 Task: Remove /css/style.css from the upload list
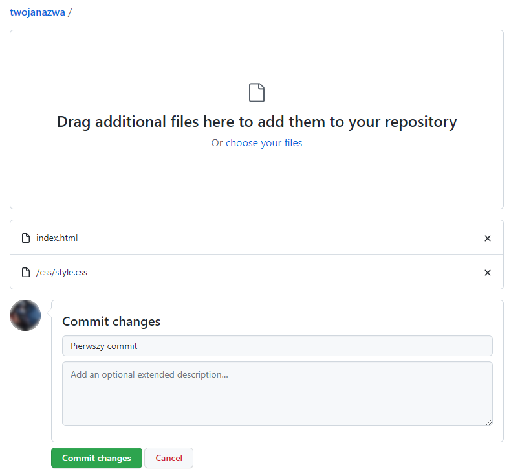(x=488, y=273)
